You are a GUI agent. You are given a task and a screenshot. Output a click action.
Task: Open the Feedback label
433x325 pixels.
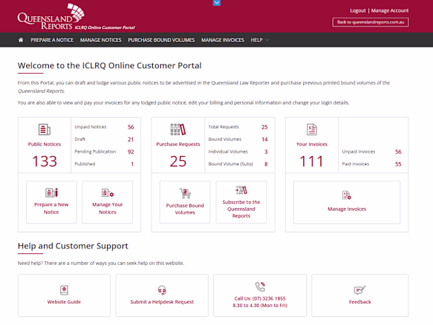pos(360,302)
